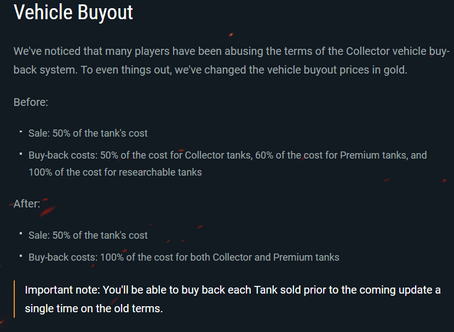
Task: Click the bullet beside the Before buy-back costs line
Action: click(21, 154)
